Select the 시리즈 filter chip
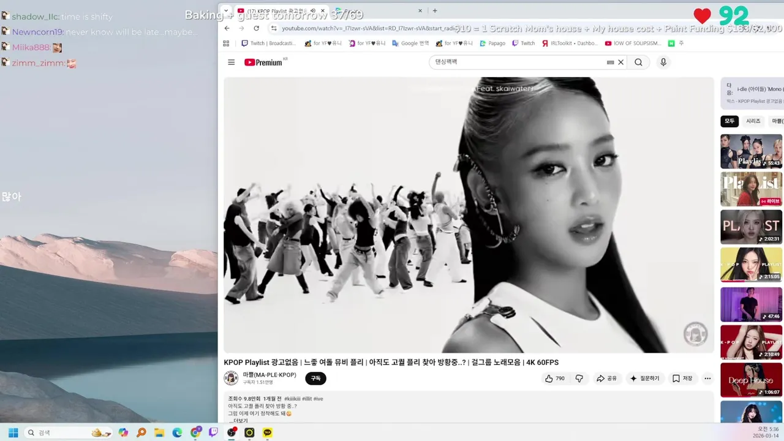 coord(753,121)
